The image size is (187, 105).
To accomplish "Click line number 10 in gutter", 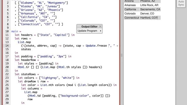I will 7,32.
